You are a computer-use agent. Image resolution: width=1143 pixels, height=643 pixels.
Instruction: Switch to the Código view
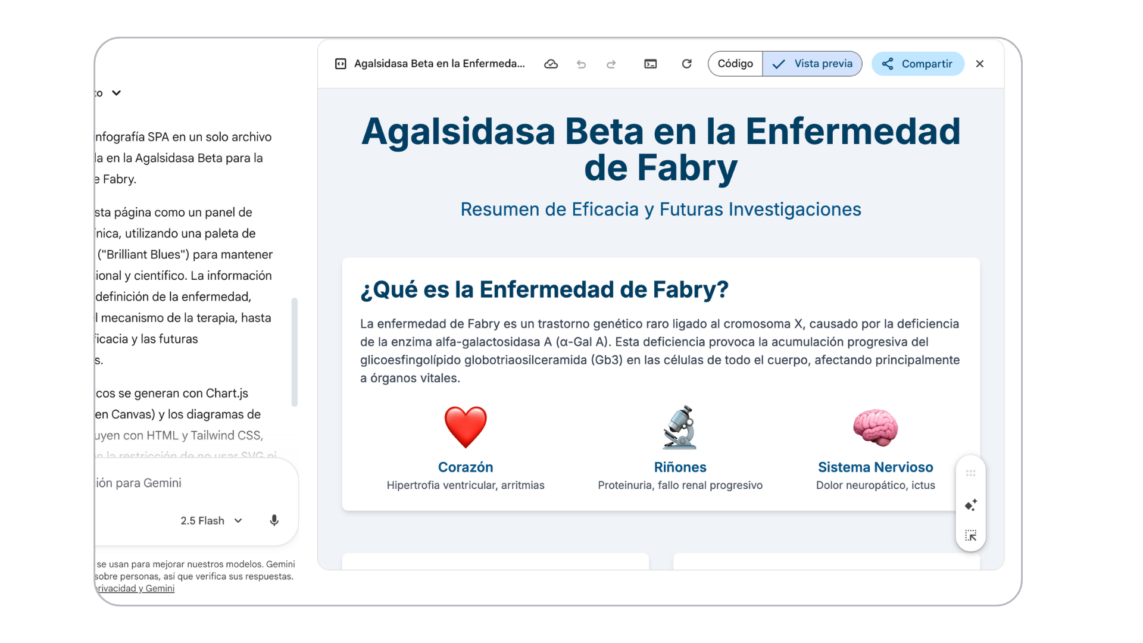(735, 64)
